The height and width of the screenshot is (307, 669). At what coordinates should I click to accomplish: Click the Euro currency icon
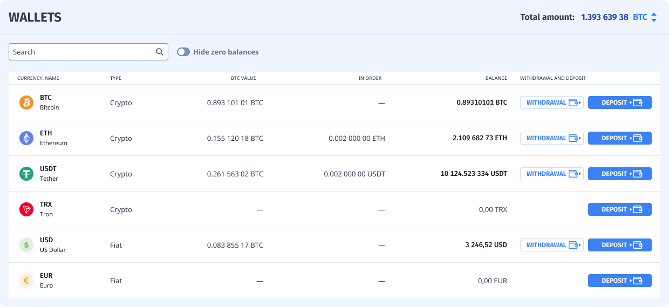(x=26, y=281)
